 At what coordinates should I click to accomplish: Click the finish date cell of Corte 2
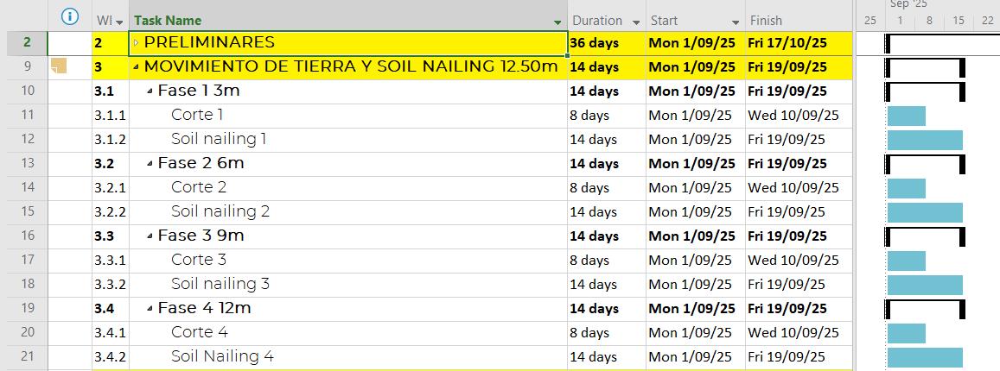(x=799, y=188)
